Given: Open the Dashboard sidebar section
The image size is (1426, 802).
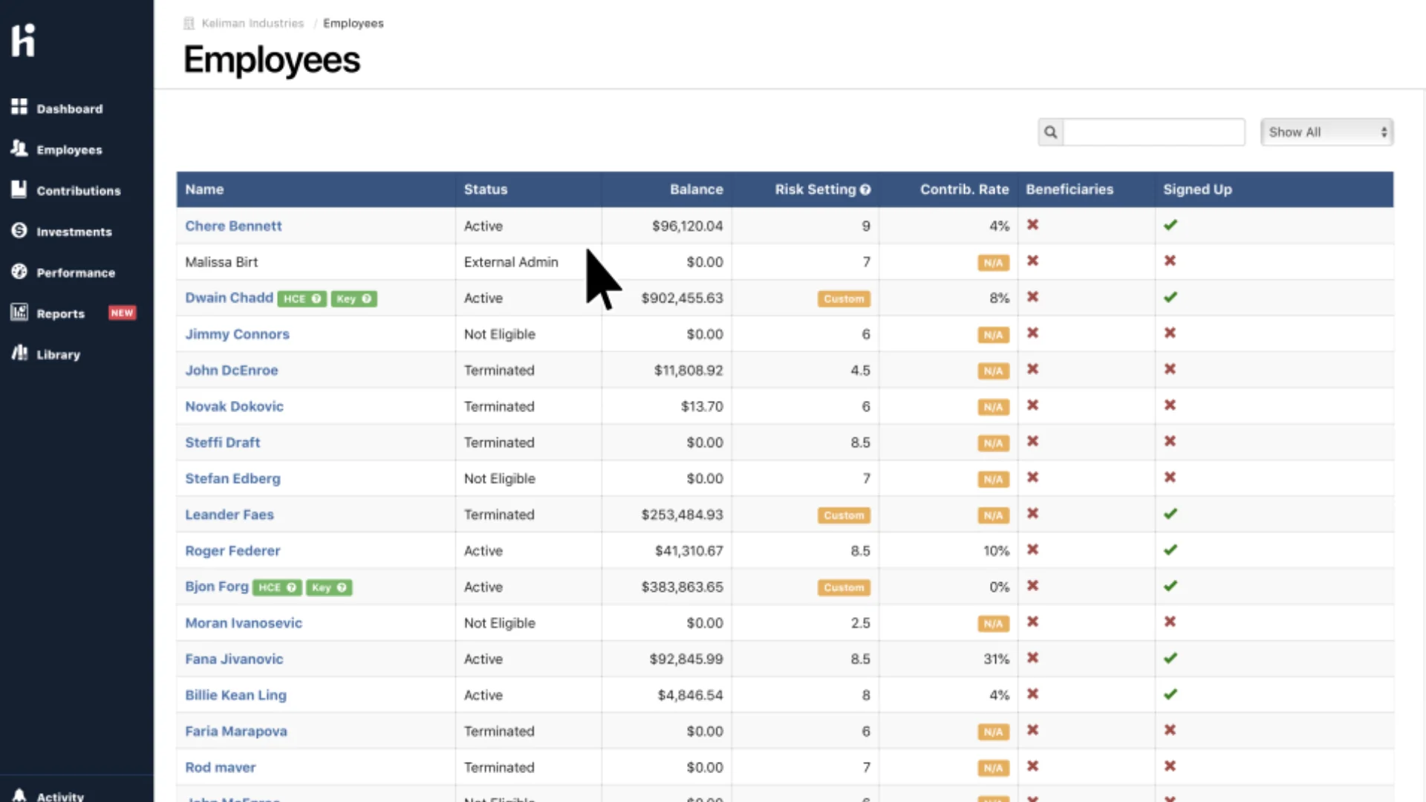Looking at the screenshot, I should [x=57, y=108].
